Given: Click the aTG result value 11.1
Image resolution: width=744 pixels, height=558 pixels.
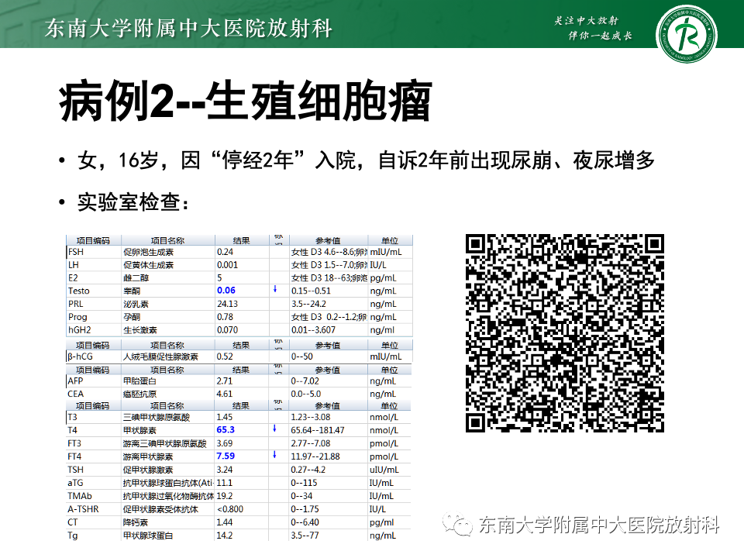Looking at the screenshot, I should [x=225, y=483].
